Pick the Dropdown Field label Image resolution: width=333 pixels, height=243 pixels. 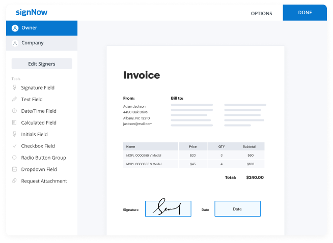(39, 170)
